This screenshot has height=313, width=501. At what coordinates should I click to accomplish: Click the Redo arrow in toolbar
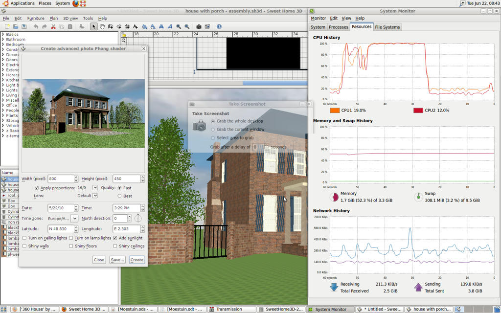click(45, 26)
